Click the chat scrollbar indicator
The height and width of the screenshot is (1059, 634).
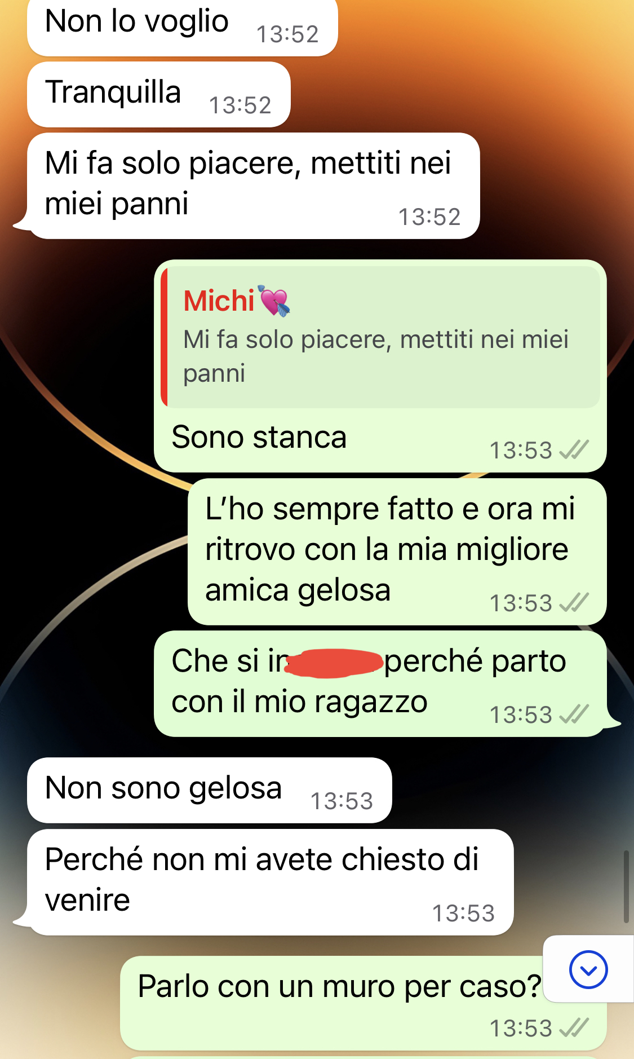[626, 887]
